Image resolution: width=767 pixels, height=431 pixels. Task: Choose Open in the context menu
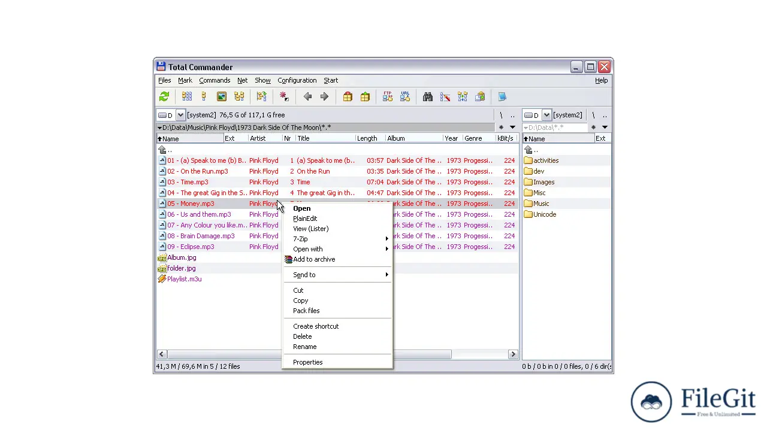pos(338,208)
